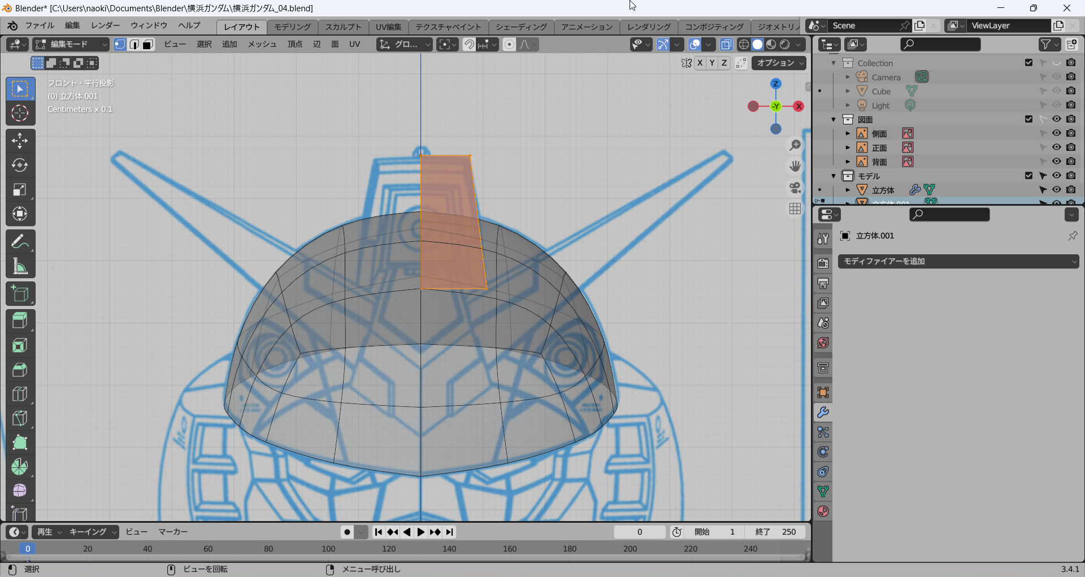The height and width of the screenshot is (577, 1085).
Task: Open Modifier properties wrench tab
Action: [823, 413]
